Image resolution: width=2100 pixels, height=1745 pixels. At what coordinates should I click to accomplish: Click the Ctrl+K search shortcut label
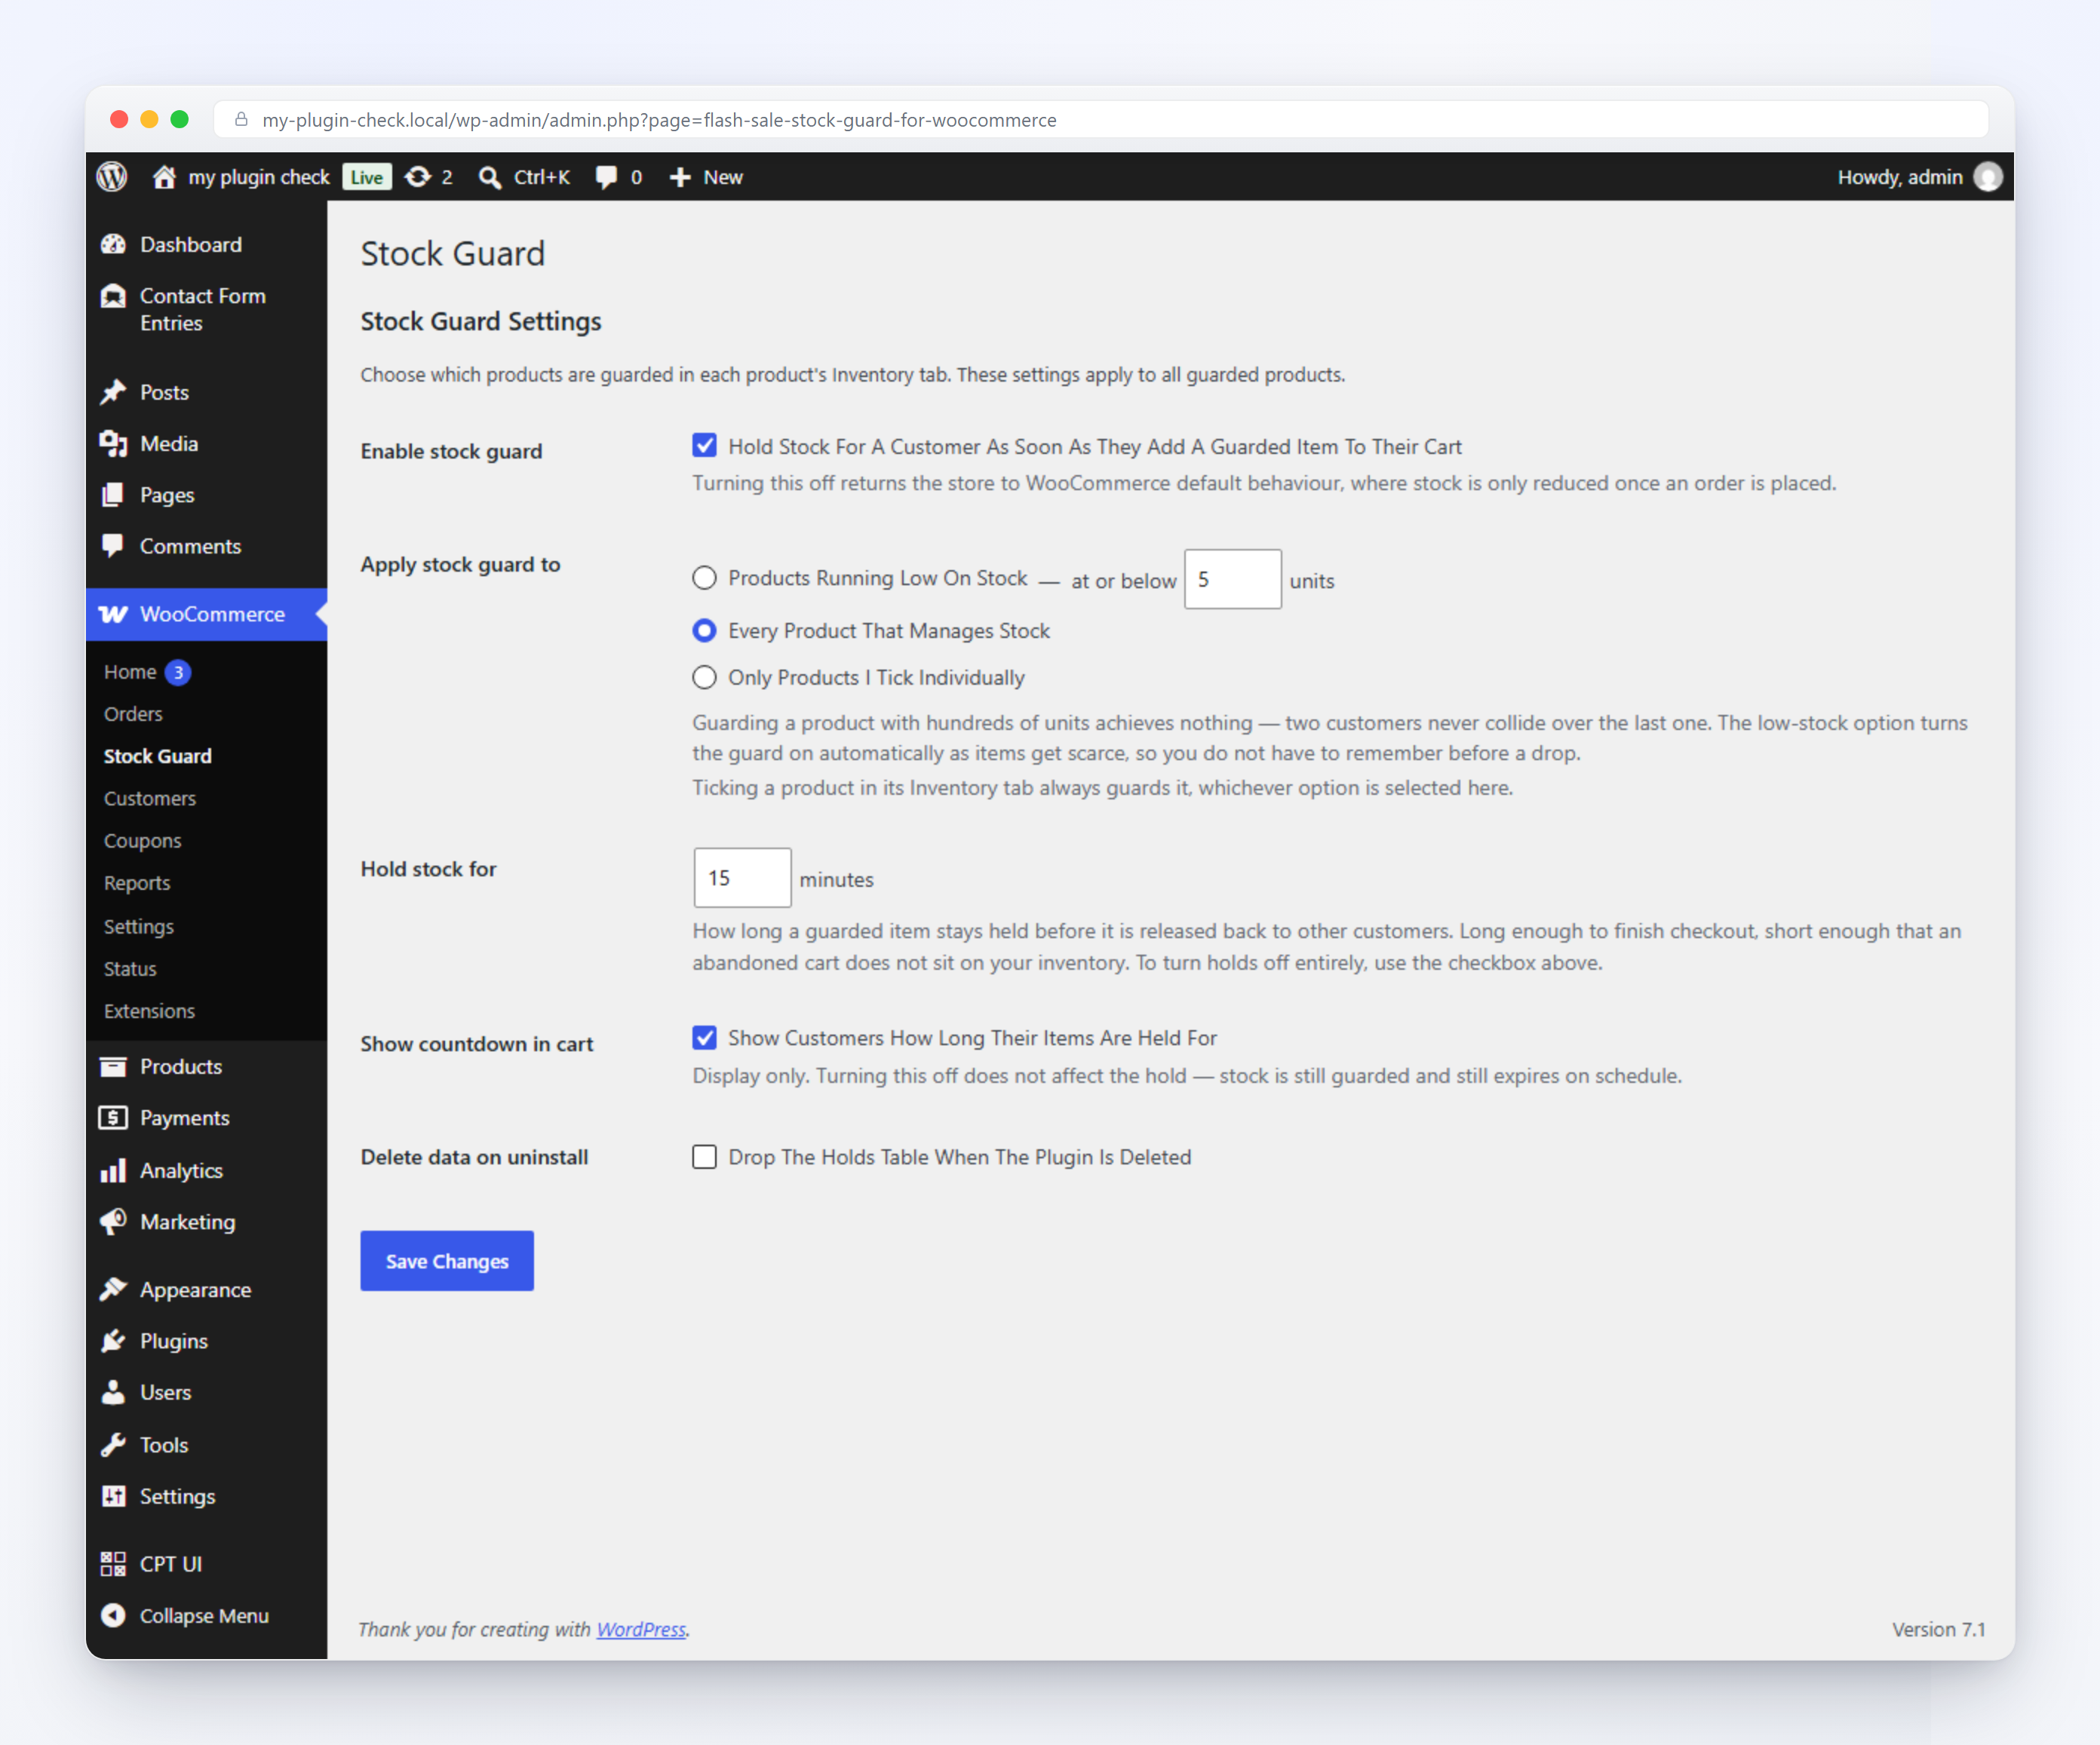click(542, 177)
